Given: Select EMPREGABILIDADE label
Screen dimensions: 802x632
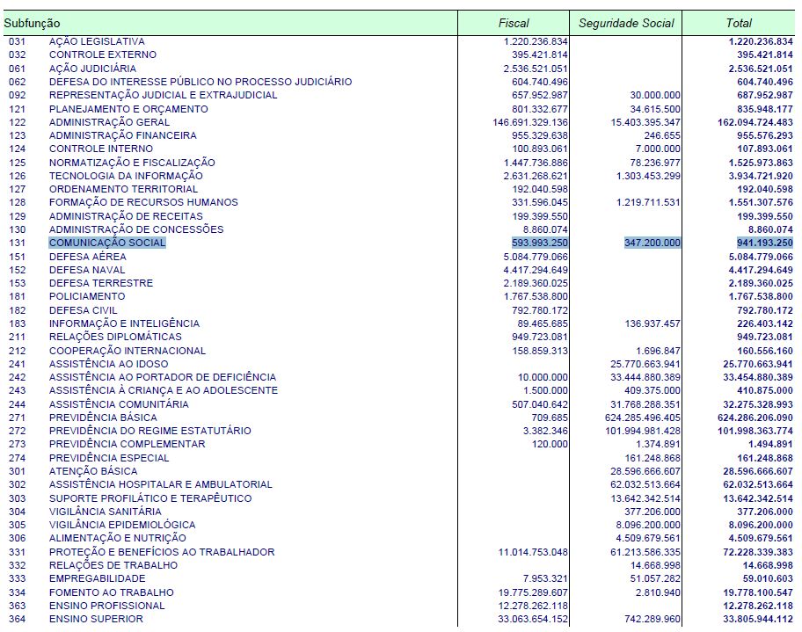Looking at the screenshot, I should 98,579.
